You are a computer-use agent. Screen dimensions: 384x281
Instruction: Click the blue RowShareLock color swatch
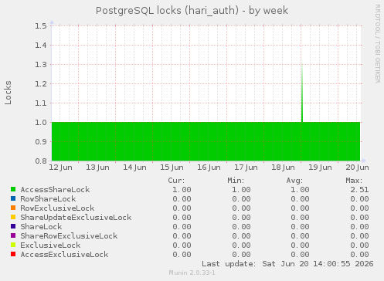pyautogui.click(x=13, y=198)
